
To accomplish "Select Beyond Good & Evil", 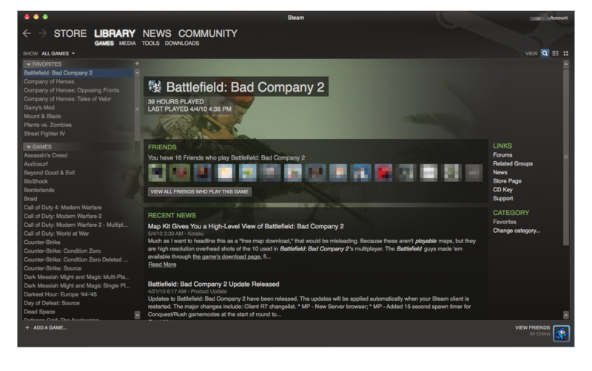I will coord(78,173).
